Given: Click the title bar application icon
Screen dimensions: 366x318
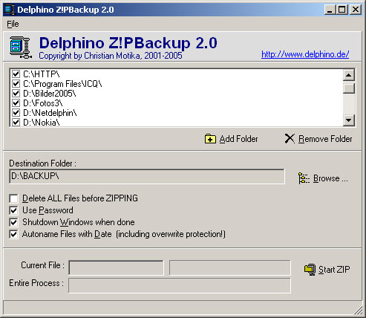Looking at the screenshot, I should (x=10, y=10).
